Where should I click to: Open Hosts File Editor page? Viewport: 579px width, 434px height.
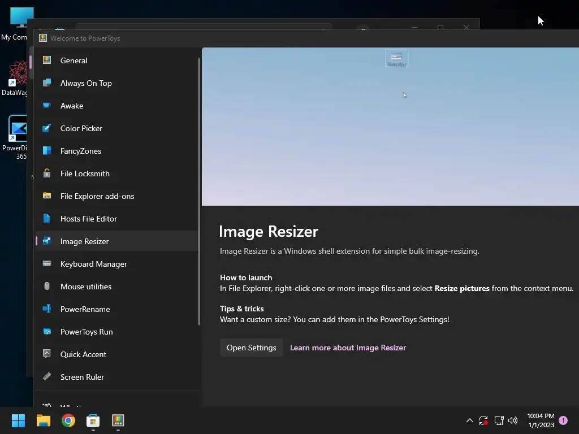[116, 219]
